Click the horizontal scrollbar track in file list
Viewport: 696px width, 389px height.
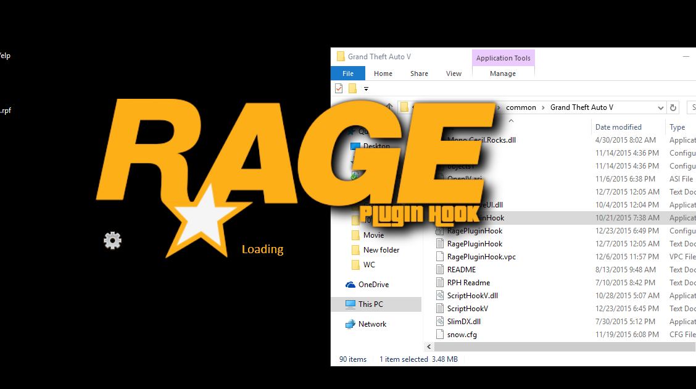click(565, 347)
